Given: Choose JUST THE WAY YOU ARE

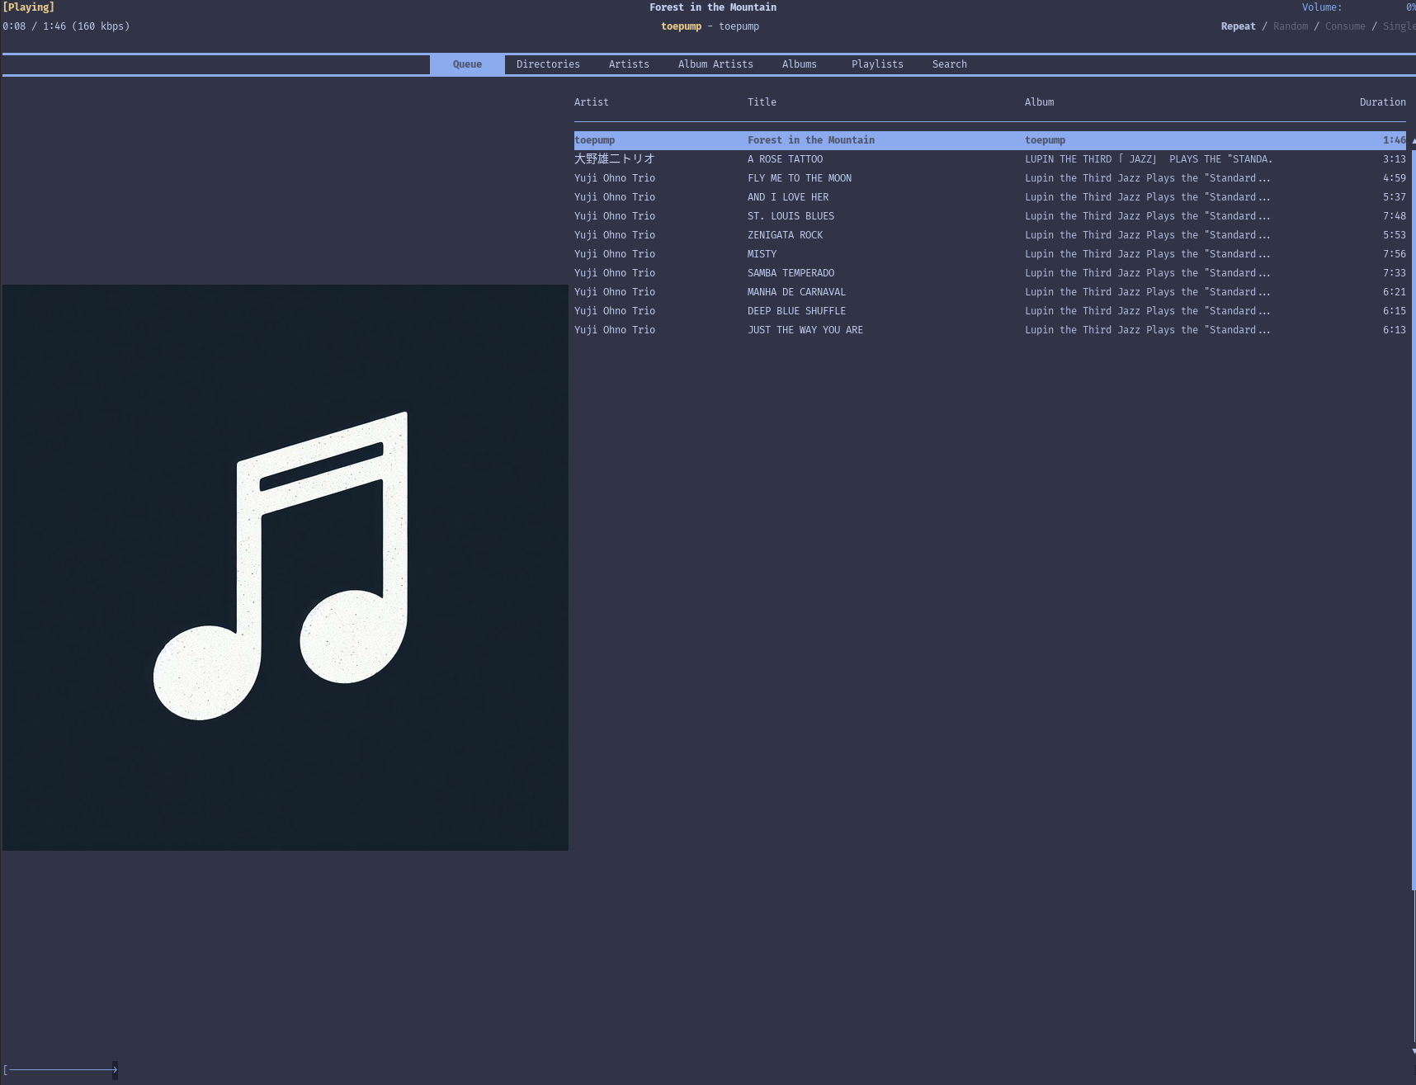Looking at the screenshot, I should [805, 330].
